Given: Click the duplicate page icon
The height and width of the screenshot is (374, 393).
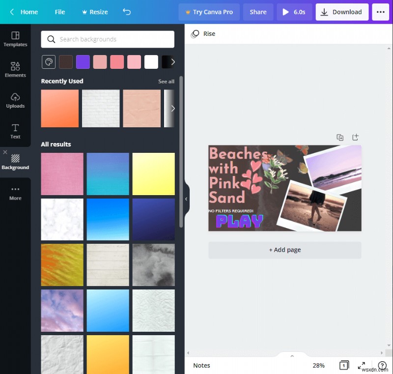Looking at the screenshot, I should [340, 138].
